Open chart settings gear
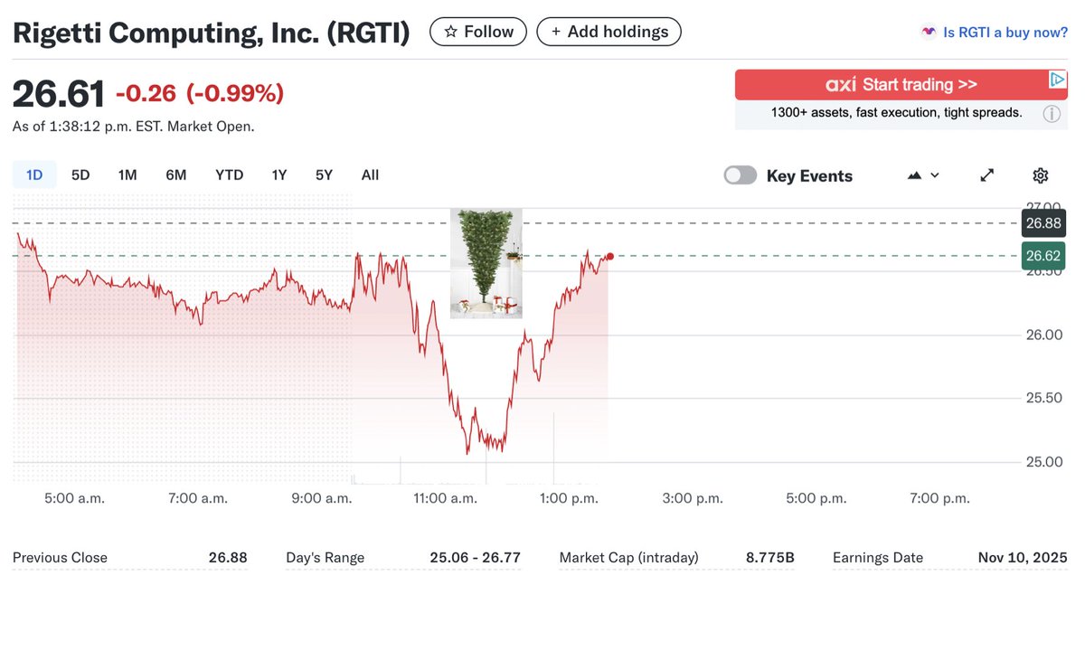Image resolution: width=1085 pixels, height=651 pixels. tap(1041, 175)
